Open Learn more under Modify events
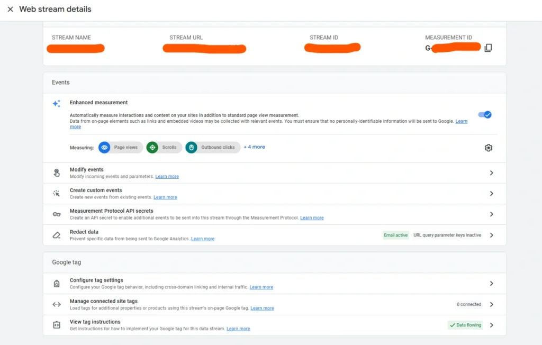 pos(167,176)
